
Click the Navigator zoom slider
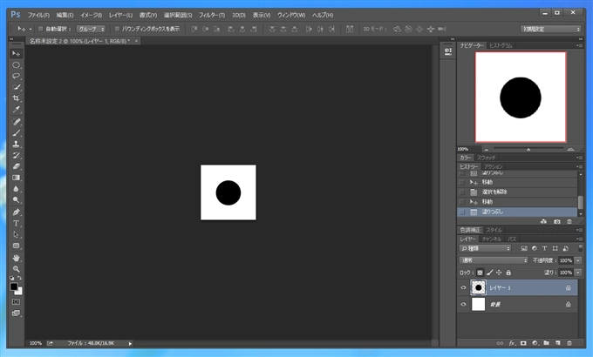pos(528,149)
